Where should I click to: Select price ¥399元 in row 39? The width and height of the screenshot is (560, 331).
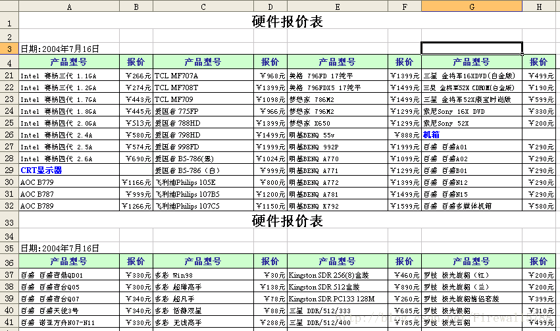[x=539, y=299]
